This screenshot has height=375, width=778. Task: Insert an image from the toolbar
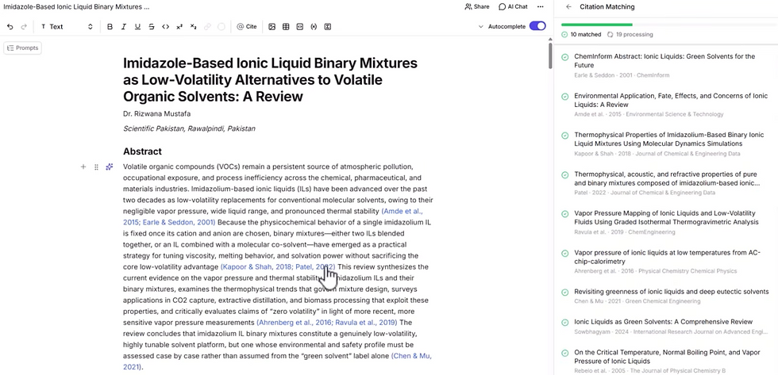coord(272,27)
